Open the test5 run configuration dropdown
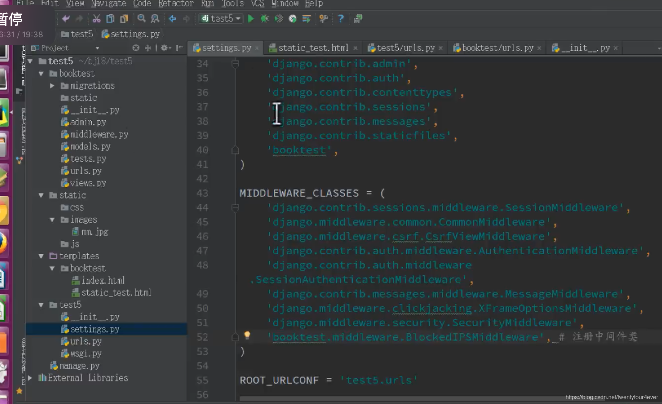 coord(221,19)
